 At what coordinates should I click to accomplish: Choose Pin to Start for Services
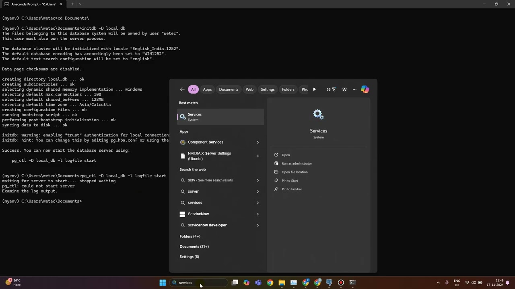coord(286,181)
